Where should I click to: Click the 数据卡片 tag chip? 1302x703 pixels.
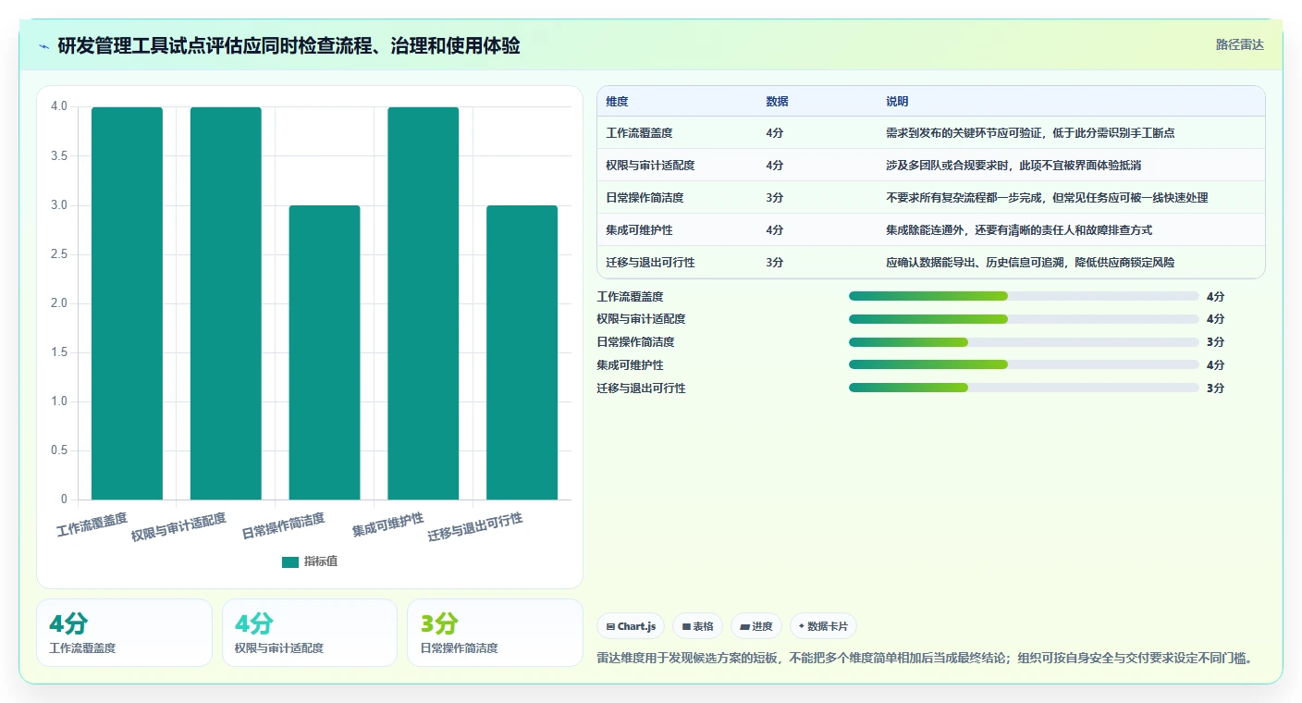click(x=823, y=626)
